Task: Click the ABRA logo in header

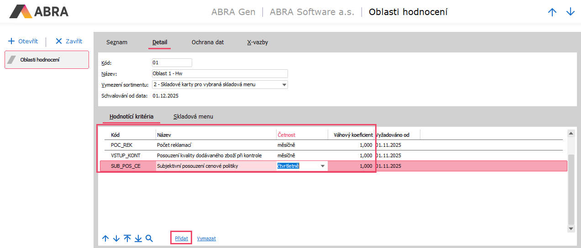Action: pos(39,11)
